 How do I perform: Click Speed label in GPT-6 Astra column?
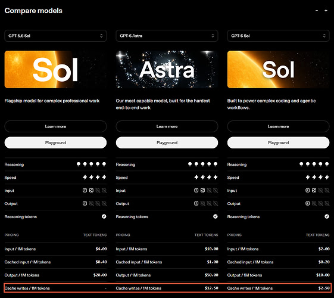121,178
